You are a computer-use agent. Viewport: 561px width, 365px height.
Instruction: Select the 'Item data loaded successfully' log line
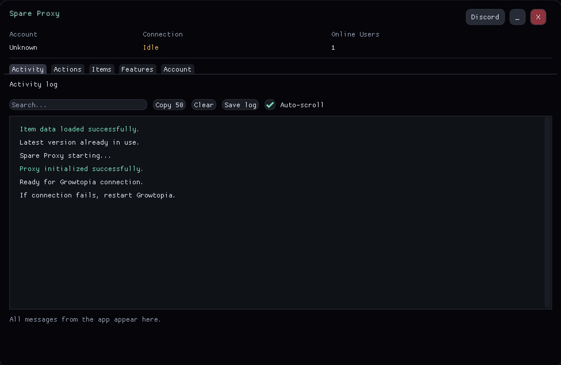pos(79,129)
